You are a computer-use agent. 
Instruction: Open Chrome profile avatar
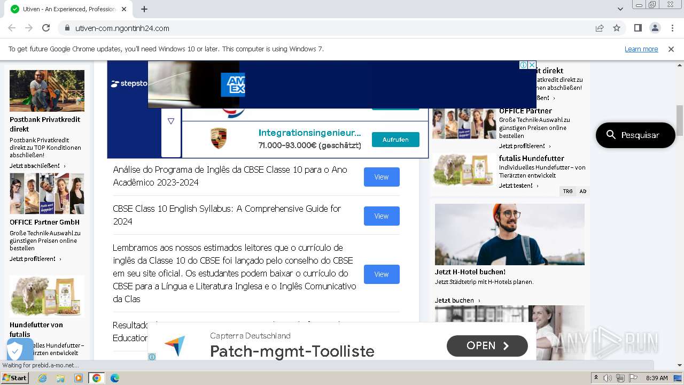(x=655, y=28)
